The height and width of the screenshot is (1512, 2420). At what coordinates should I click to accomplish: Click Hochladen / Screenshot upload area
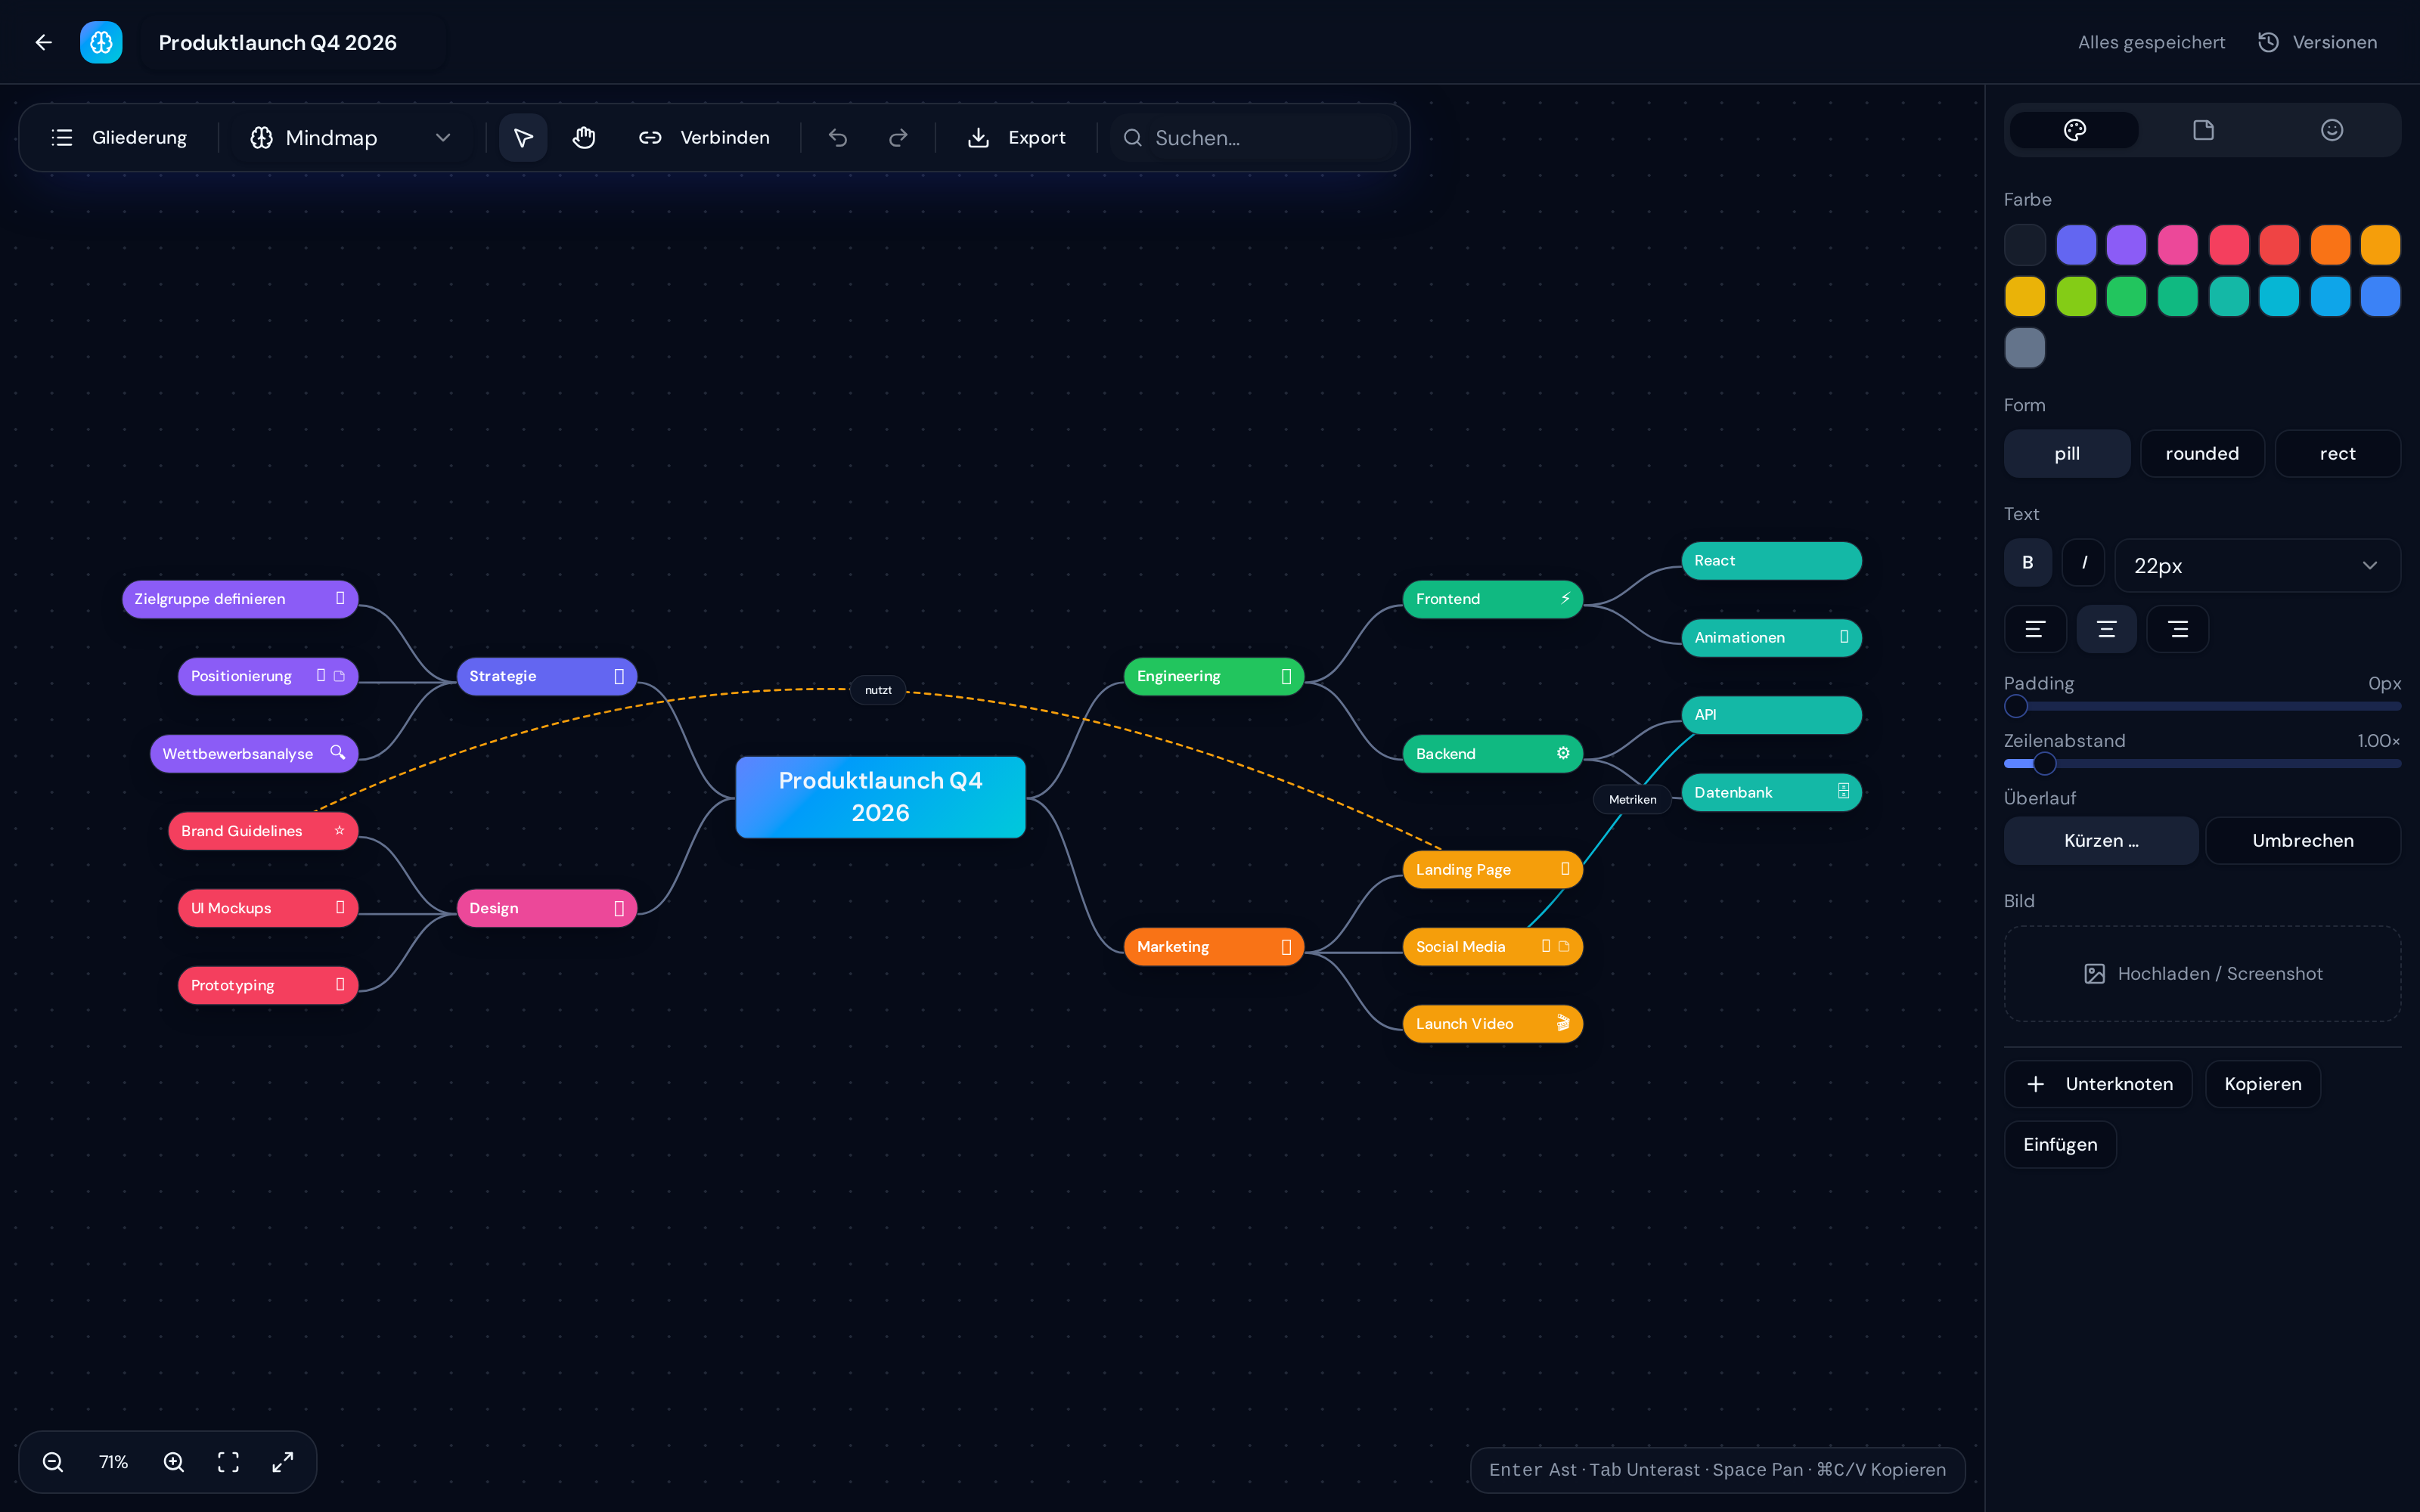(2202, 974)
